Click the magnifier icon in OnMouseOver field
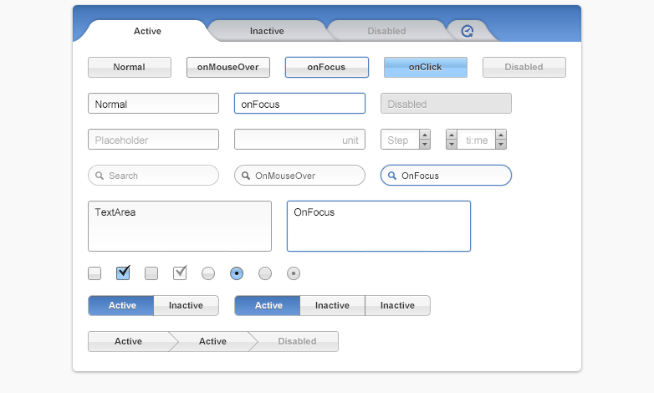The width and height of the screenshot is (654, 393). point(246,176)
